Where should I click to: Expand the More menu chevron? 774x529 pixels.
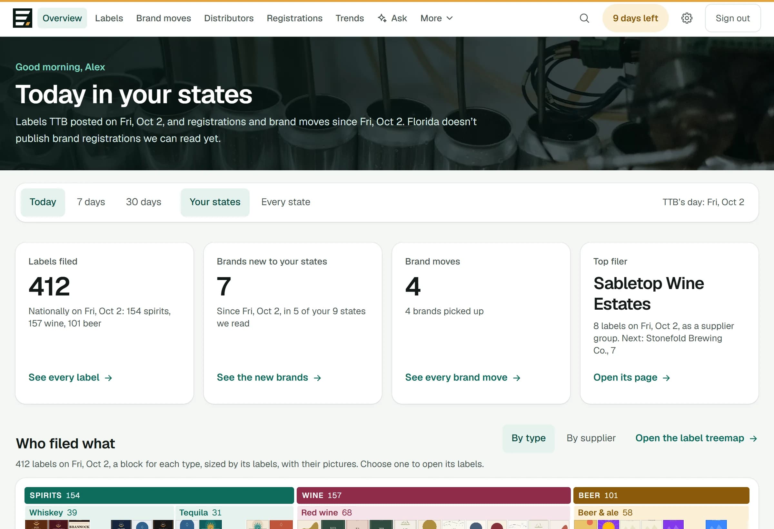(449, 18)
